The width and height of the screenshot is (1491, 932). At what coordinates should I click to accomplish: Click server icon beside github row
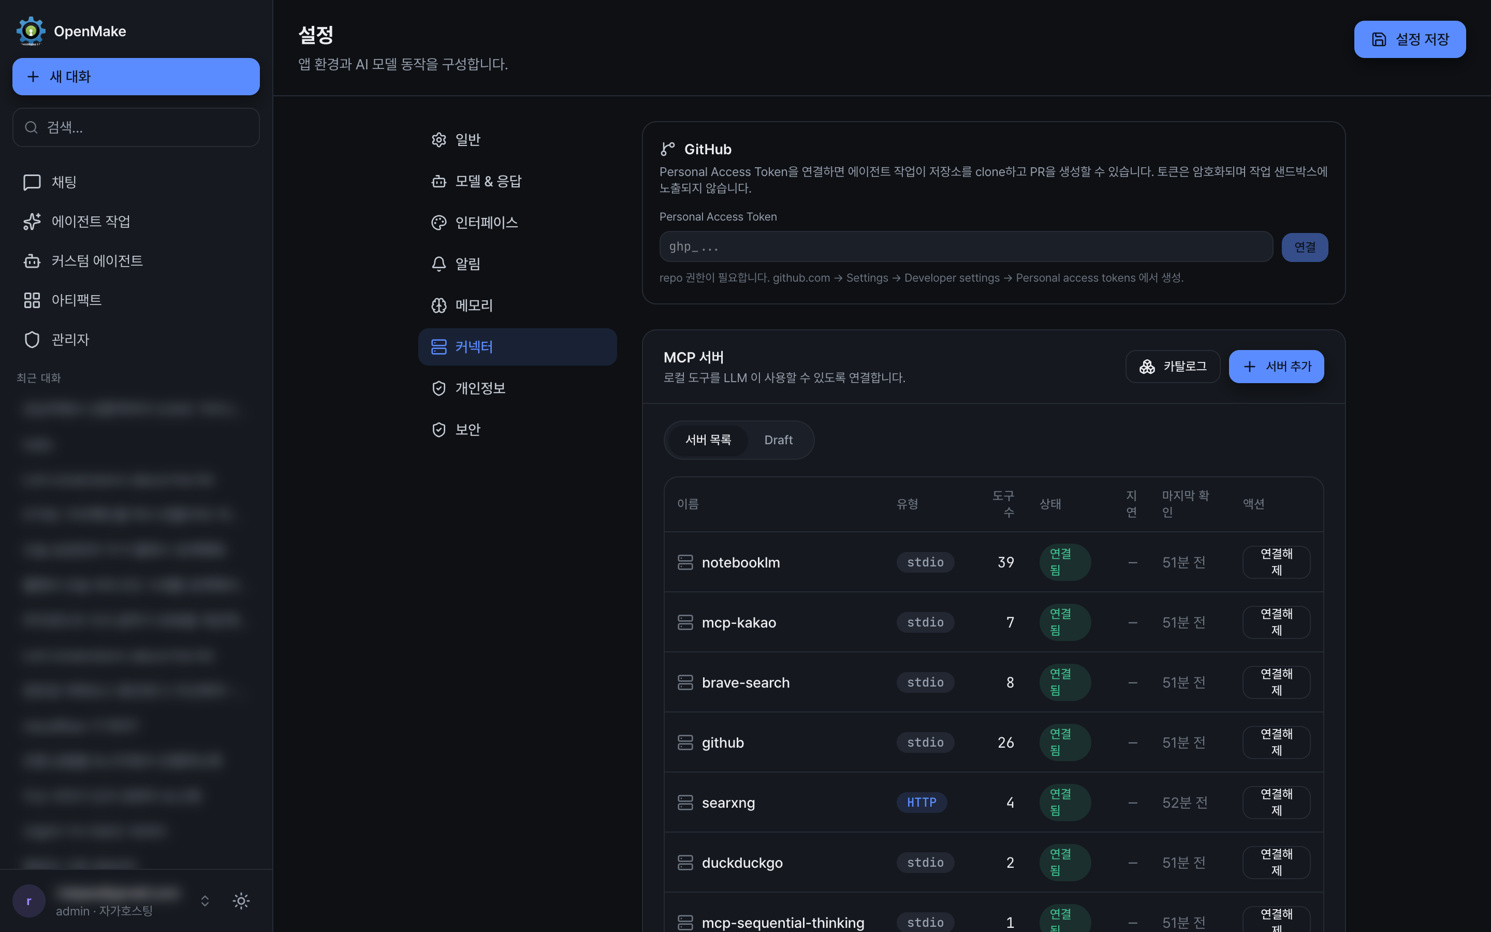pyautogui.click(x=685, y=742)
